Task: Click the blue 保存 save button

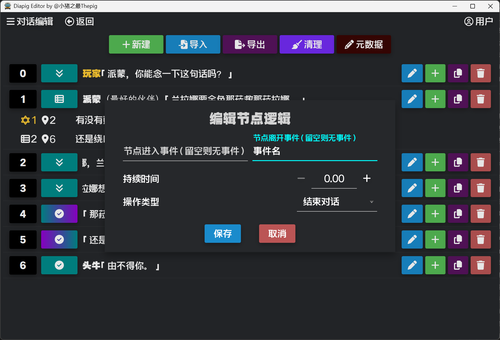Action: tap(222, 233)
